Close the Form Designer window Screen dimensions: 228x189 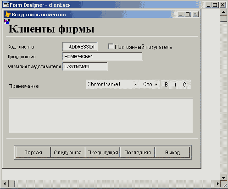pos(222,5)
